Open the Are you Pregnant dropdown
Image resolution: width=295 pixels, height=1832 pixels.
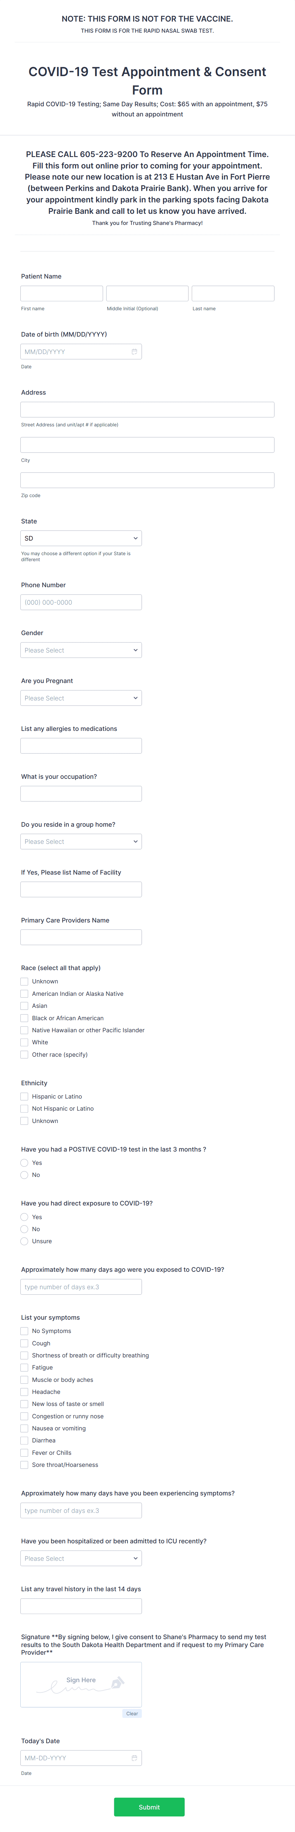pyautogui.click(x=81, y=698)
